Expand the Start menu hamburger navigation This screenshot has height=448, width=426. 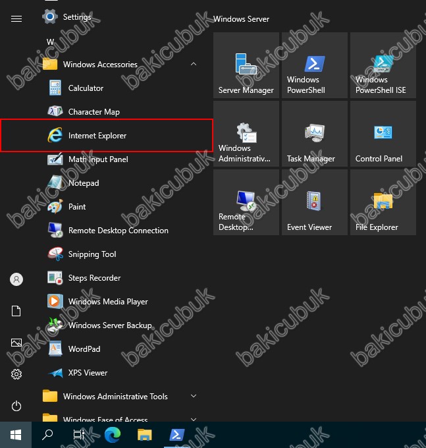(16, 19)
